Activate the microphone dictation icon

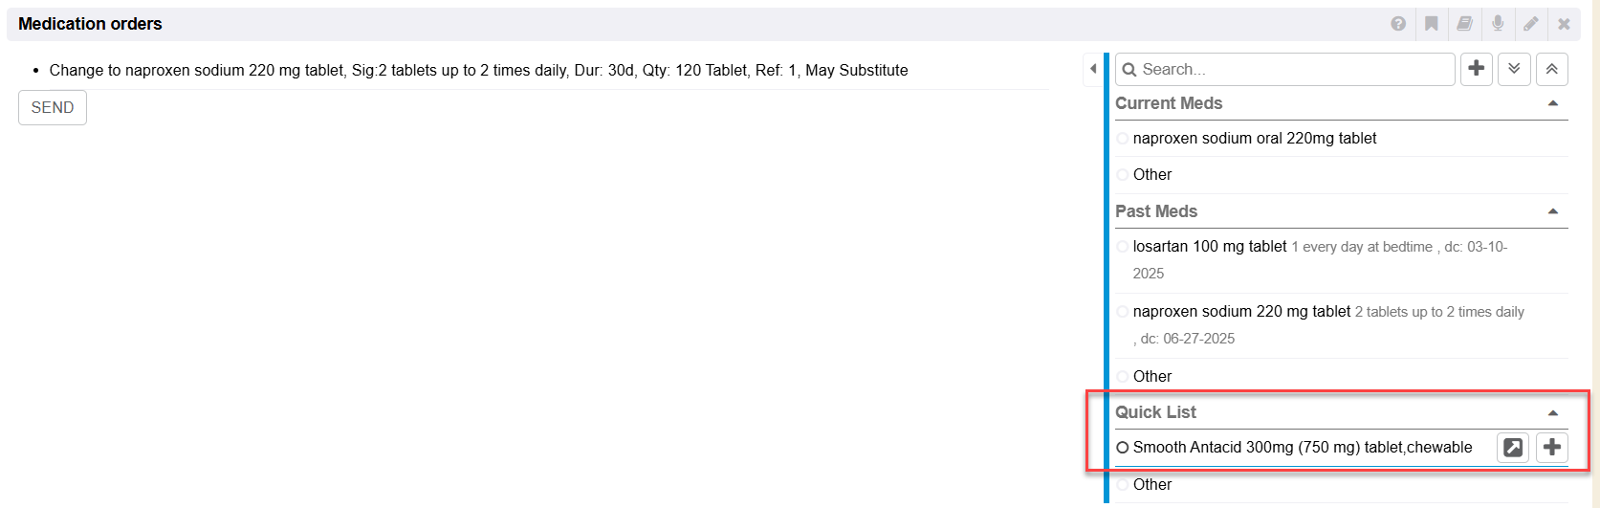tap(1498, 24)
